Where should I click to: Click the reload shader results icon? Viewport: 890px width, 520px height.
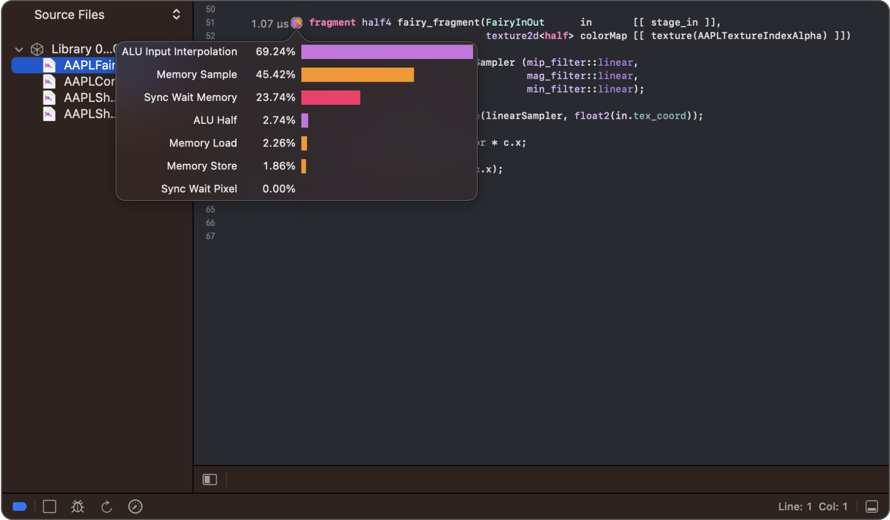[x=106, y=506]
